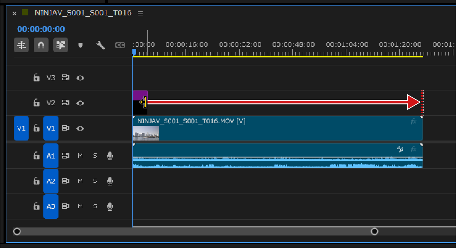Toggle the closed captions CC icon

[x=120, y=45]
